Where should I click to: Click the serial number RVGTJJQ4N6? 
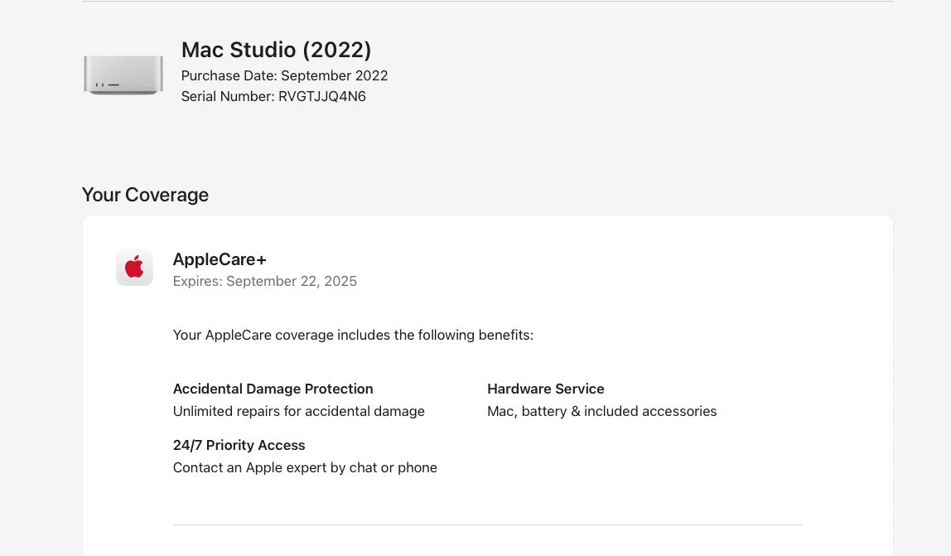tap(322, 96)
